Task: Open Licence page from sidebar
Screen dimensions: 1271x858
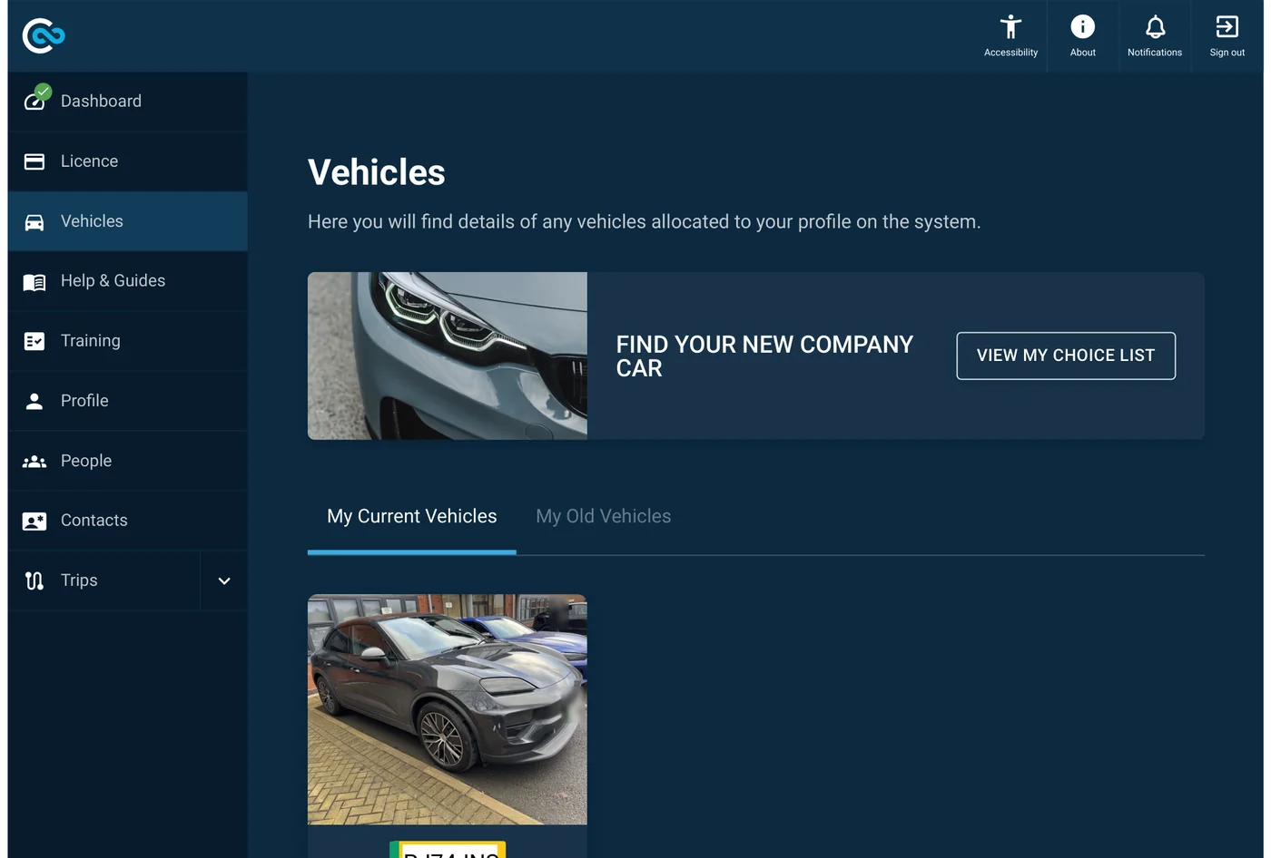Action: [128, 161]
